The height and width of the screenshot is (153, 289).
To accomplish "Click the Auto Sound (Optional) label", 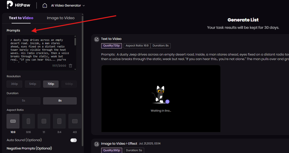I will 24,140.
